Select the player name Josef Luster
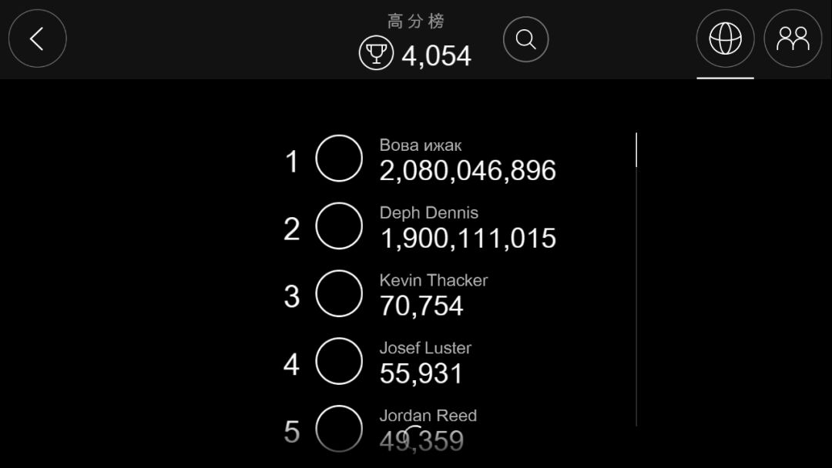The width and height of the screenshot is (832, 468). pos(425,348)
